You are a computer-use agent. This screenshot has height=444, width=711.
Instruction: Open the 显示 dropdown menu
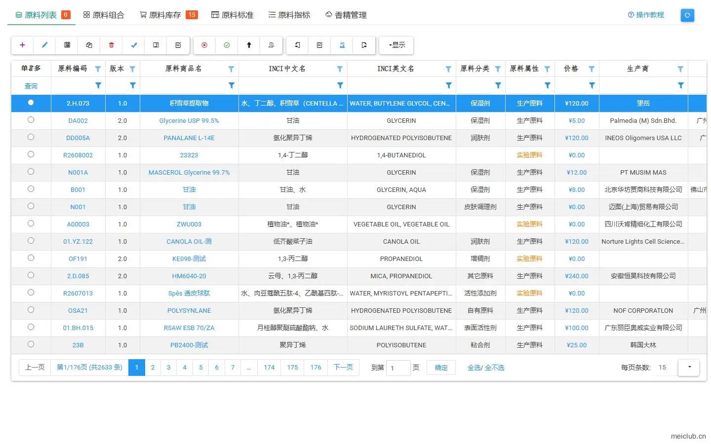coord(396,45)
